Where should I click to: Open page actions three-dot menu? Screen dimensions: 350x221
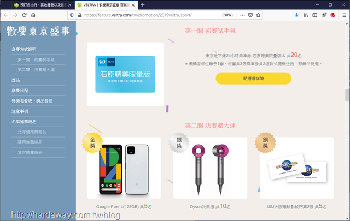[x=242, y=15]
